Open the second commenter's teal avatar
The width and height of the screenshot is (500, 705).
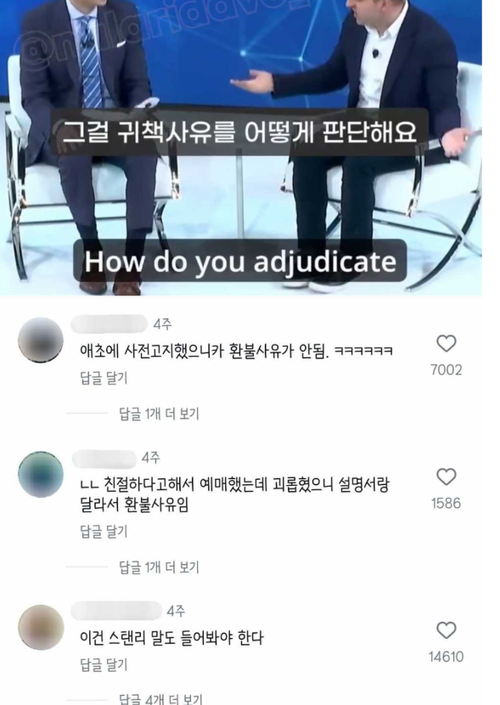[x=41, y=474]
